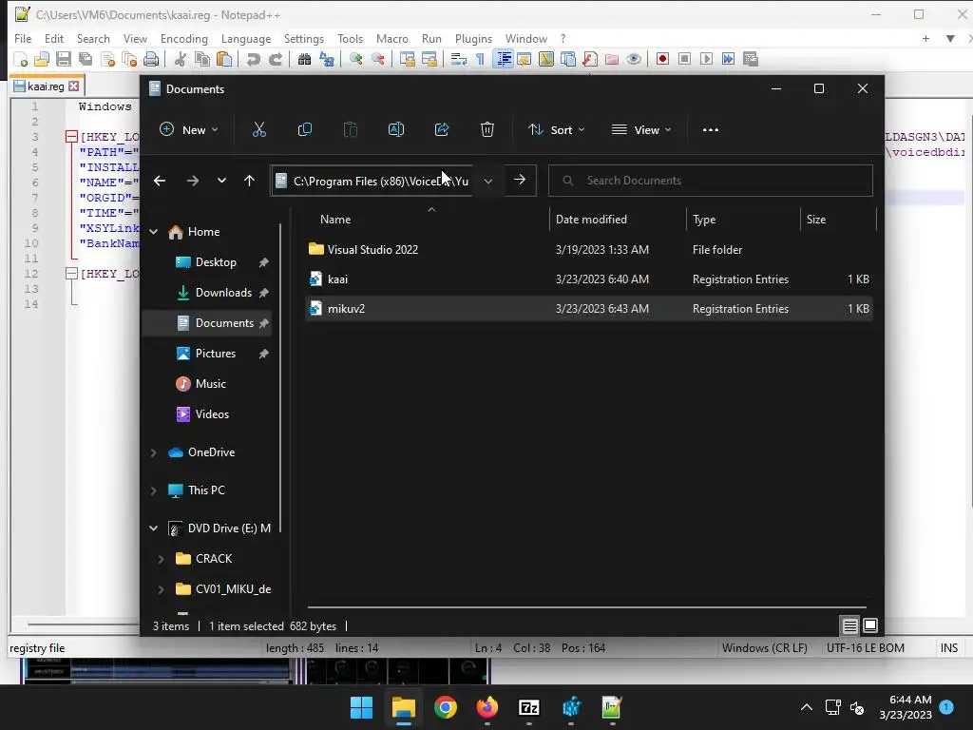The width and height of the screenshot is (973, 730).
Task: Expand the OneDrive tree node
Action: [153, 452]
